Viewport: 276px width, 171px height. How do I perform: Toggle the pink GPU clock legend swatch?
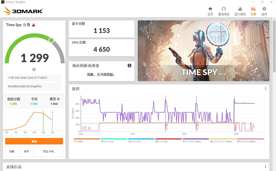coord(250,139)
